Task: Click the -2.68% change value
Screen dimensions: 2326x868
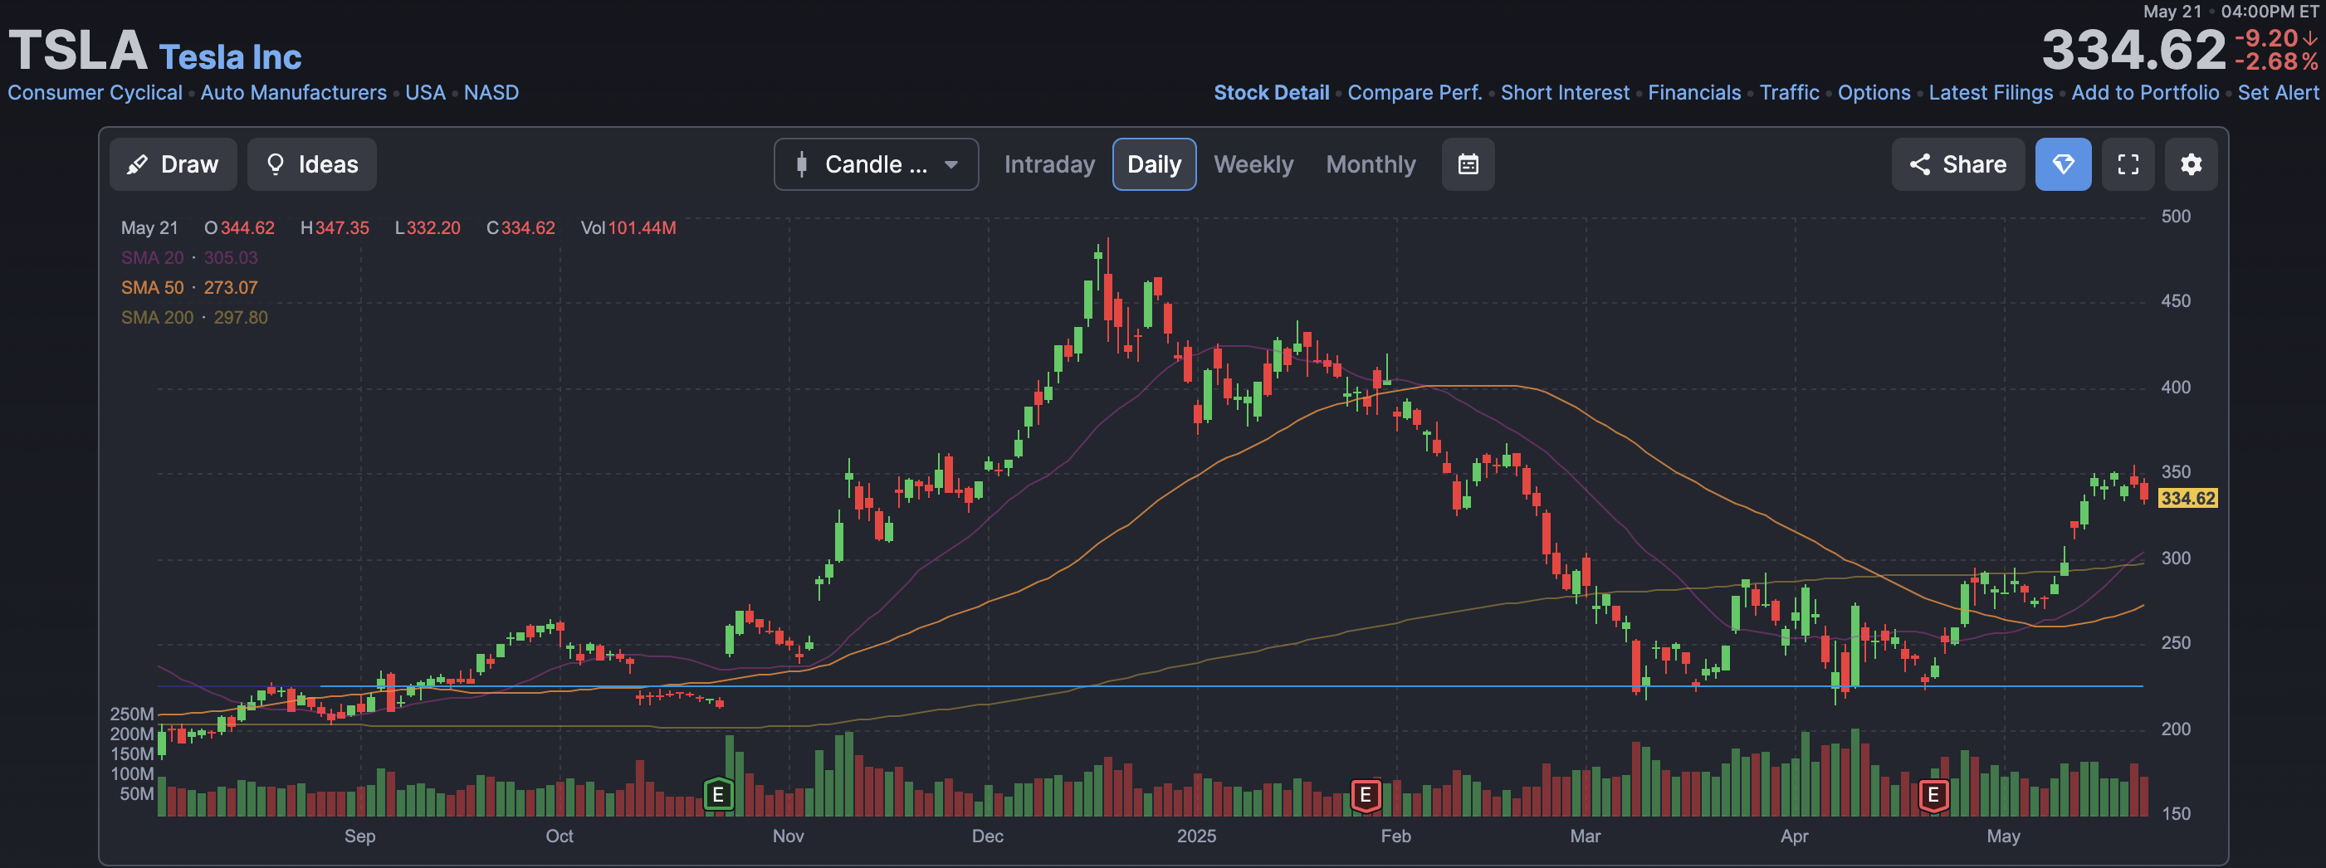Action: (x=2275, y=62)
